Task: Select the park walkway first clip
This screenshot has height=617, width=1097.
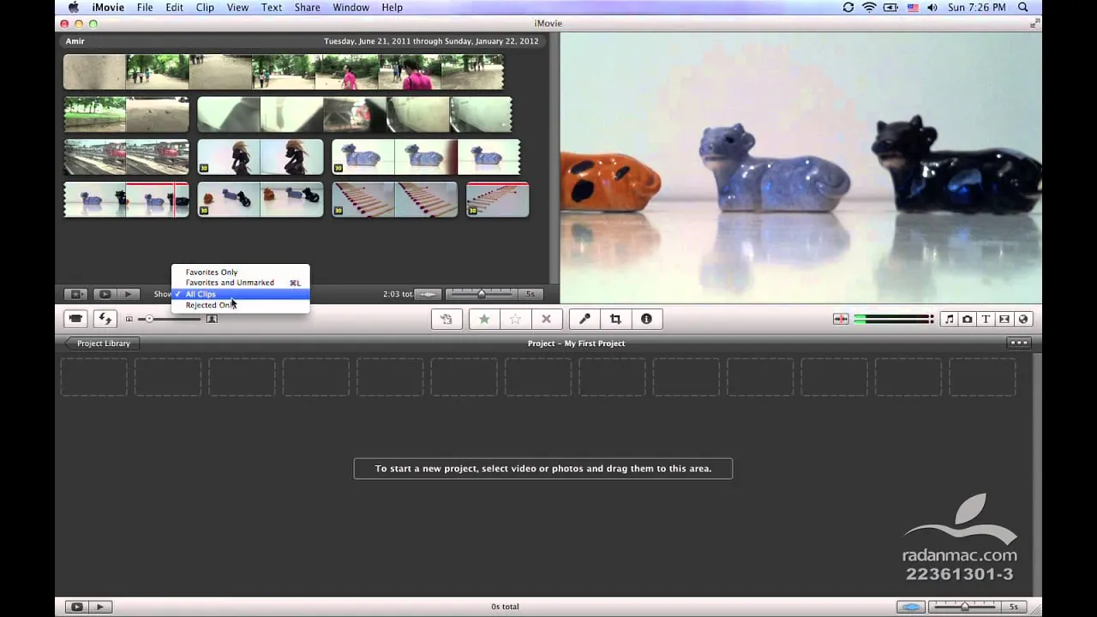Action: (283, 73)
